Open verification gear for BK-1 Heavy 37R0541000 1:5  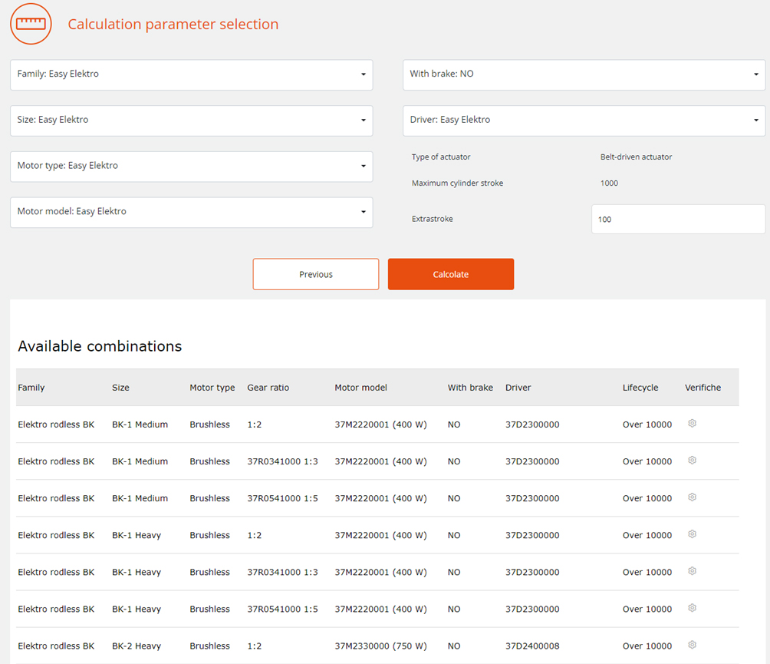click(x=692, y=608)
